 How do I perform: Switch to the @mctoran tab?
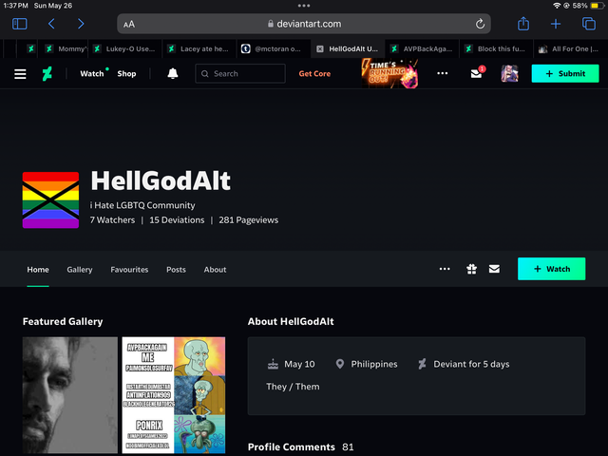[273, 48]
